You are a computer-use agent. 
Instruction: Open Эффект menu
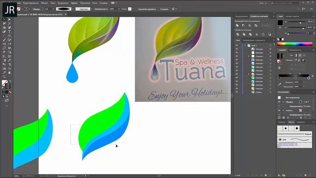pos(75,3)
